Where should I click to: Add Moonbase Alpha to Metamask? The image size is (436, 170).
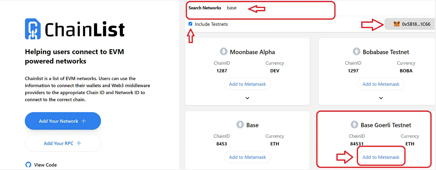coord(247,84)
